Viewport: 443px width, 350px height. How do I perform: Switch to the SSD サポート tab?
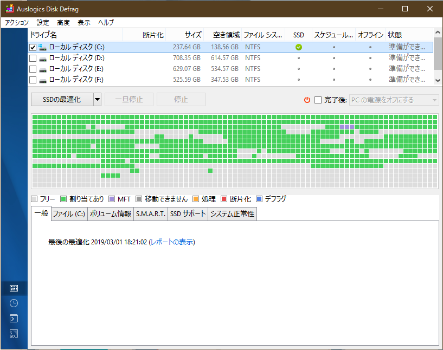[188, 213]
